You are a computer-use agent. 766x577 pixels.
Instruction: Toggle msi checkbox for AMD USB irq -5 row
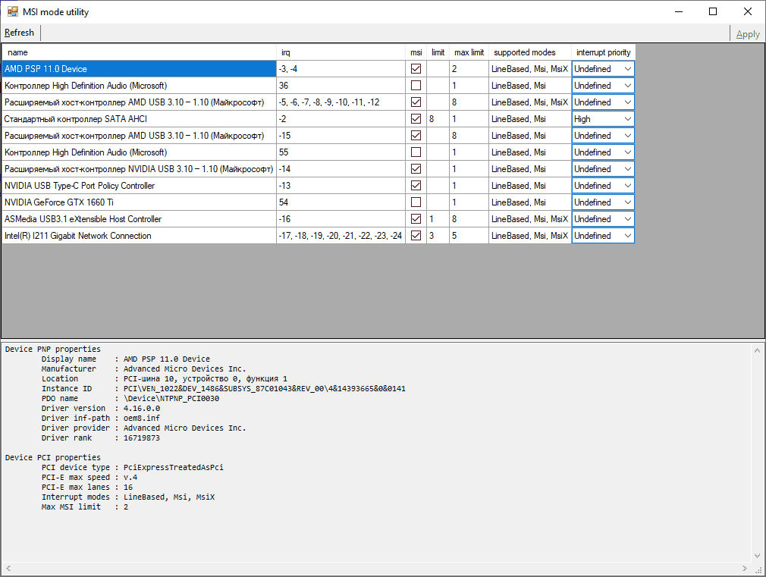(x=416, y=102)
